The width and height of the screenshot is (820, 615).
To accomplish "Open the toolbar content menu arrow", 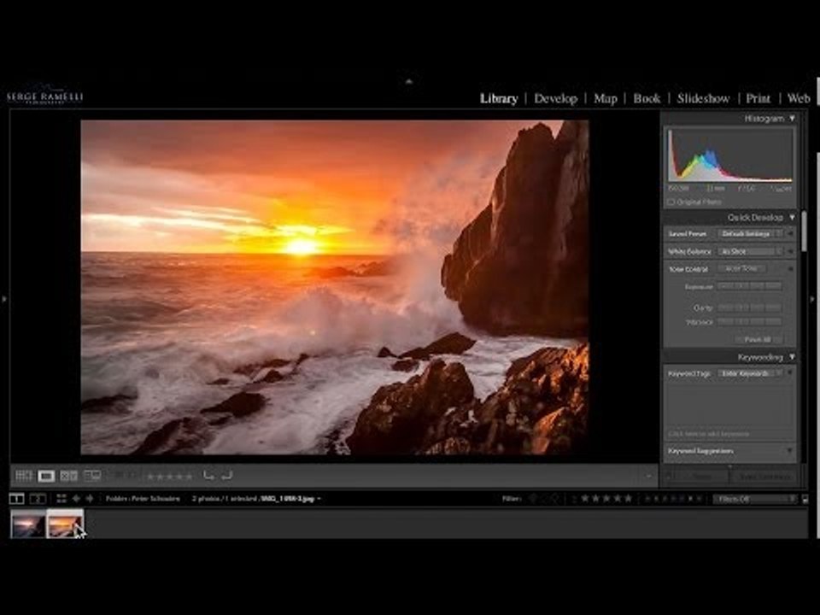I will point(649,476).
